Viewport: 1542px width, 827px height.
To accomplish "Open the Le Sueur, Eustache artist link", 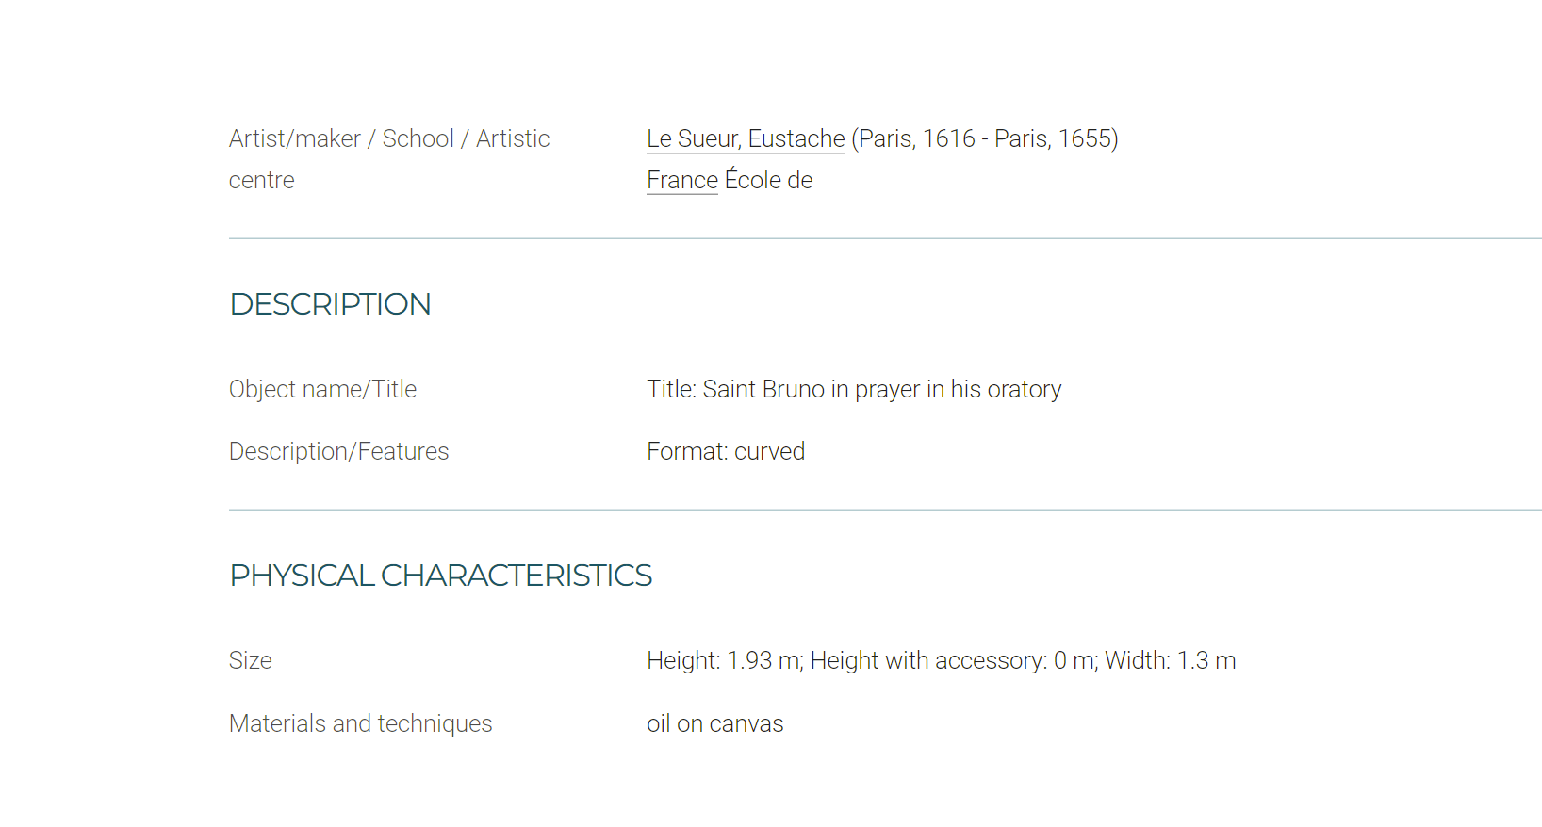I will click(x=746, y=138).
